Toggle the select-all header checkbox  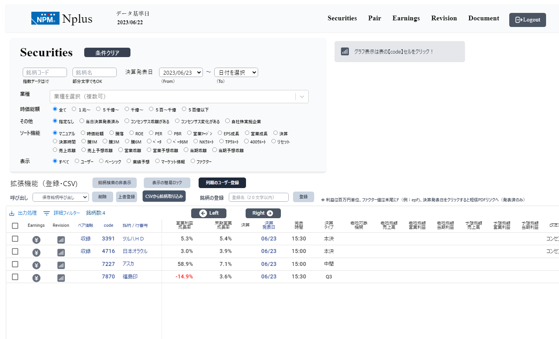pos(15,226)
